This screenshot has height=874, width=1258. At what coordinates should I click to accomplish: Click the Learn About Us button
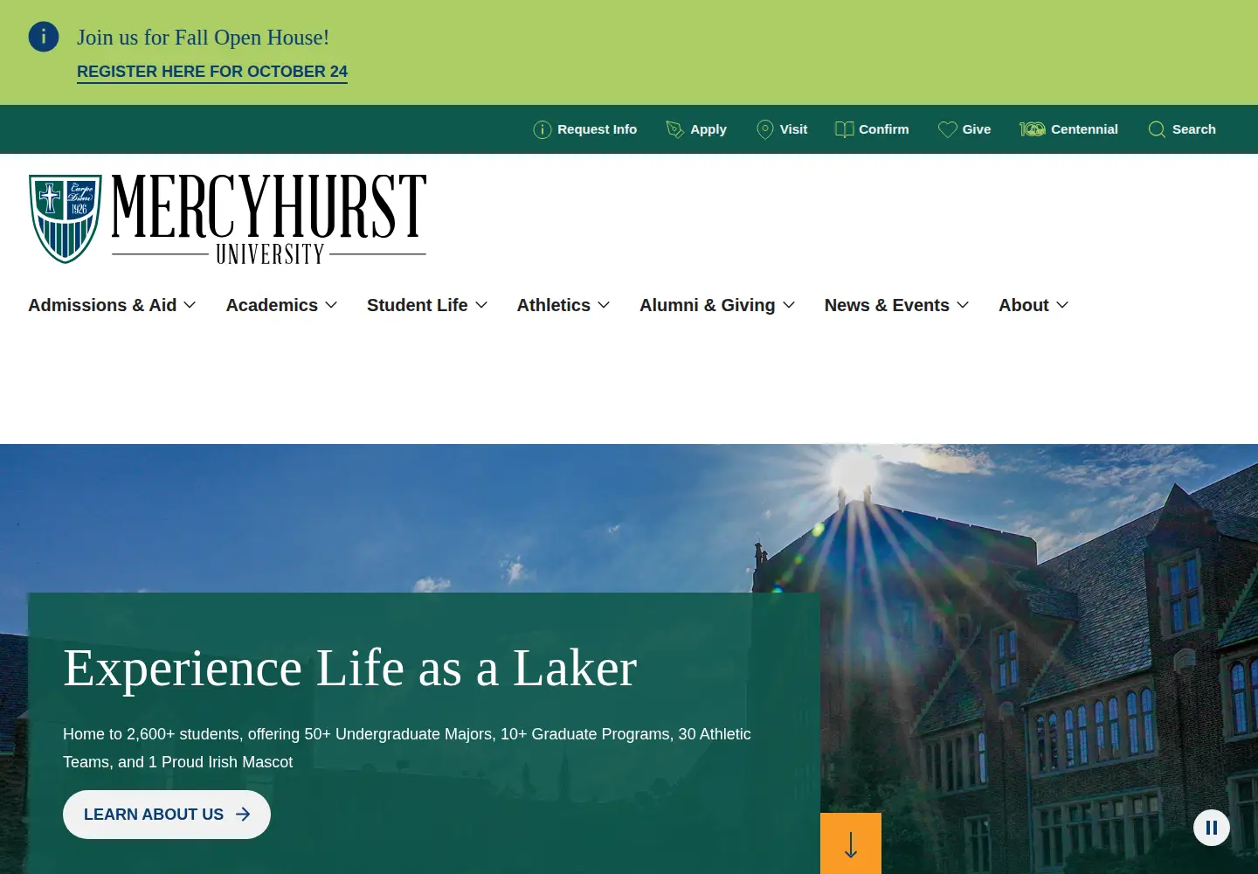click(x=167, y=815)
